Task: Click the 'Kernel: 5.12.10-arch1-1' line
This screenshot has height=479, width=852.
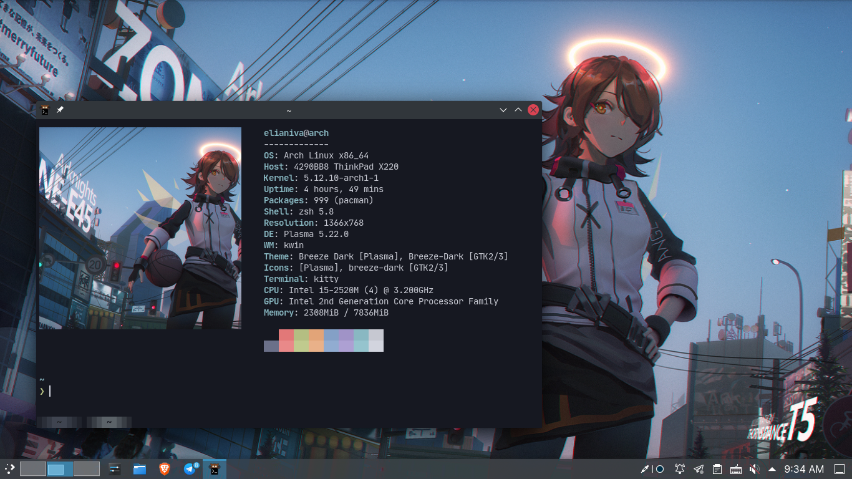Action: pos(321,178)
